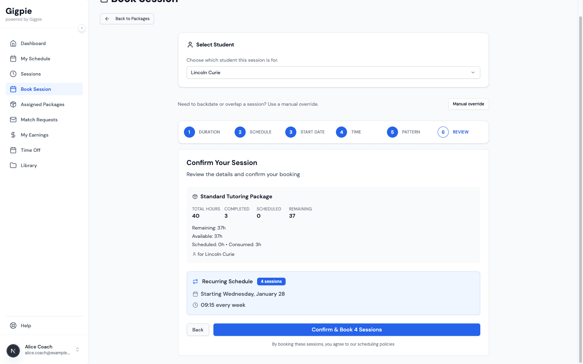The image size is (583, 364).
Task: Click the Library folder icon
Action: point(13,165)
